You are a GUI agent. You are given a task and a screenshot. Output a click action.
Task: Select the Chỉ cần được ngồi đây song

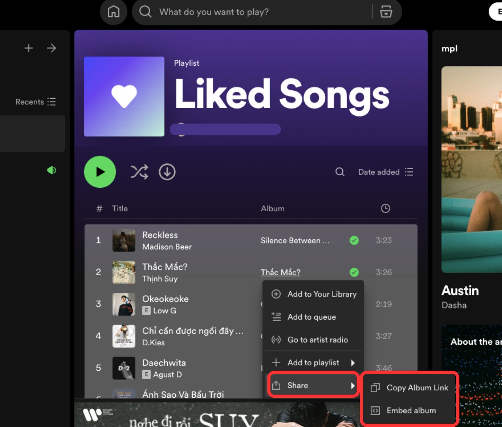pos(193,331)
